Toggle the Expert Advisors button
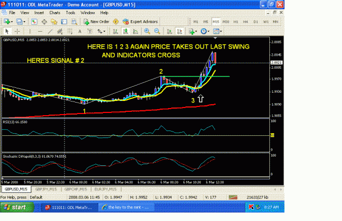Viewport: 342px width, 221px height. [140, 21]
